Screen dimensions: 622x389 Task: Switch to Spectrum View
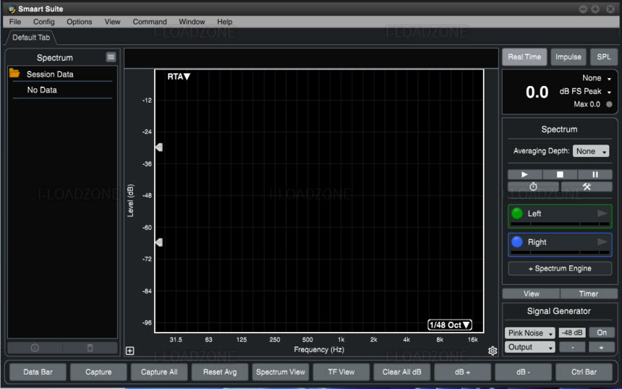pos(281,372)
